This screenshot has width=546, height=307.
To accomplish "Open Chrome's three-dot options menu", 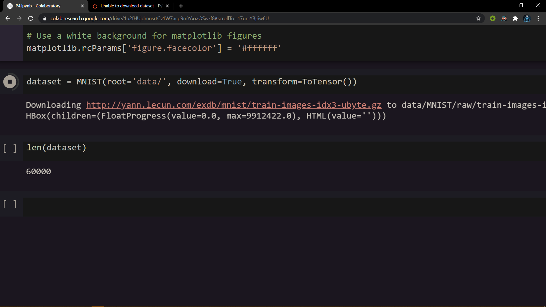I will click(x=538, y=18).
